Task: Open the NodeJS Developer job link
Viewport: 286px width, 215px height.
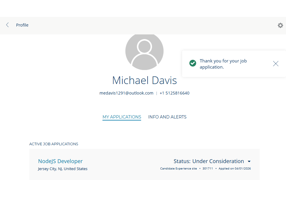Action: [x=60, y=161]
